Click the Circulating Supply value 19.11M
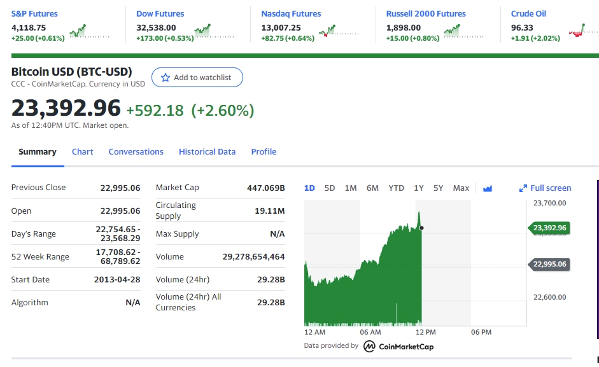Screen dimensions: 599x367 click(x=270, y=211)
